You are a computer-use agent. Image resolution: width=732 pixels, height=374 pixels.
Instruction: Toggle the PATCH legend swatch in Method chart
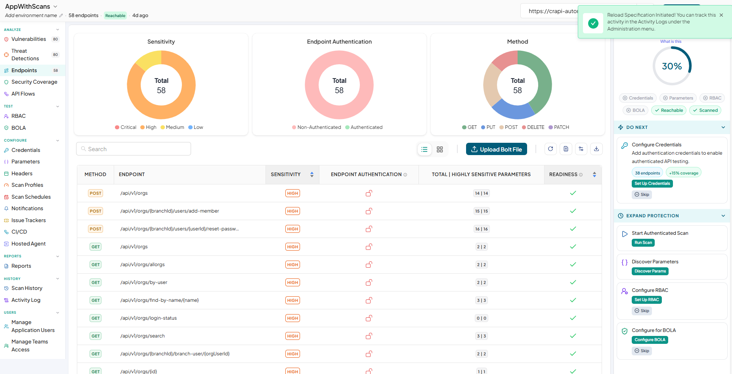550,127
